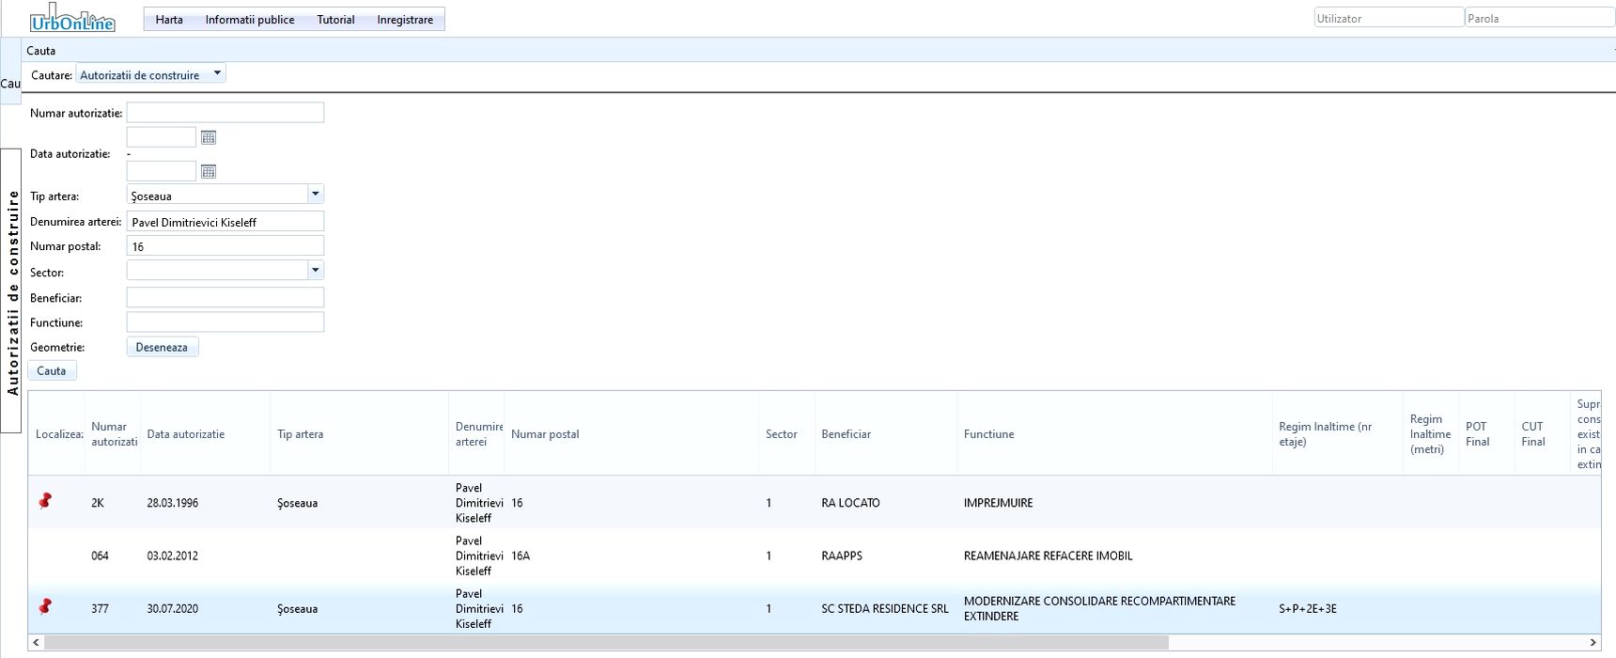Focus the Utilizator username field
This screenshot has height=658, width=1616.
[1388, 18]
